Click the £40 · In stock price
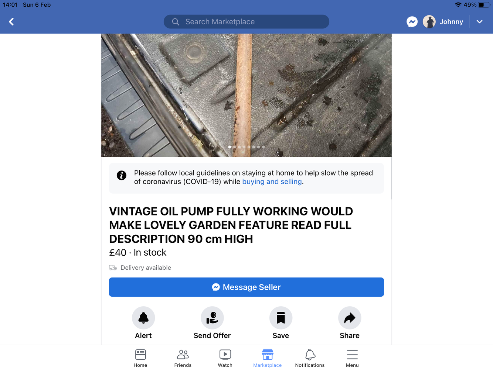This screenshot has height=369, width=493. click(138, 252)
